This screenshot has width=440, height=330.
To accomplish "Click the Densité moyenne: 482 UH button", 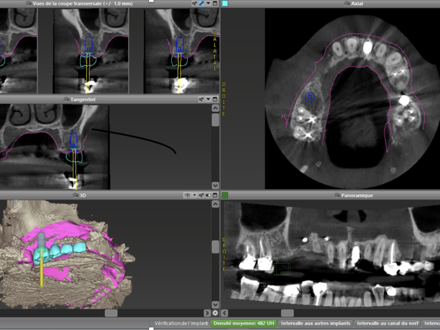I will (x=244, y=323).
